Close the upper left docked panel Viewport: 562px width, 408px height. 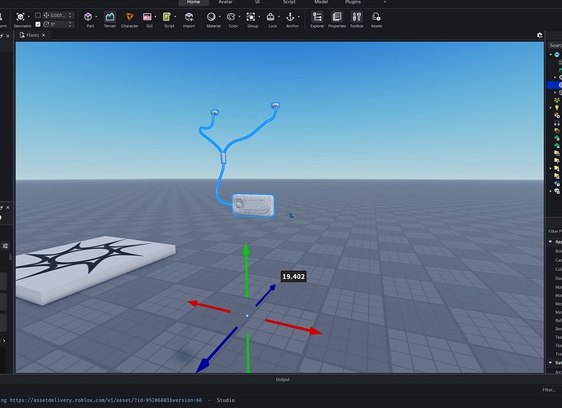point(8,36)
